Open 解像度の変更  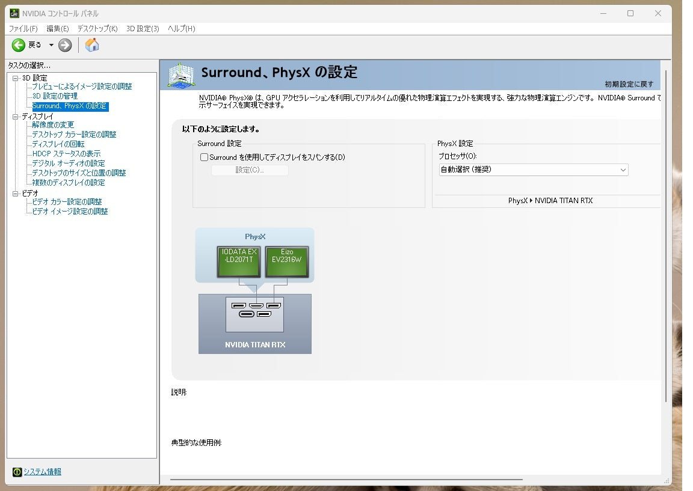(x=52, y=125)
